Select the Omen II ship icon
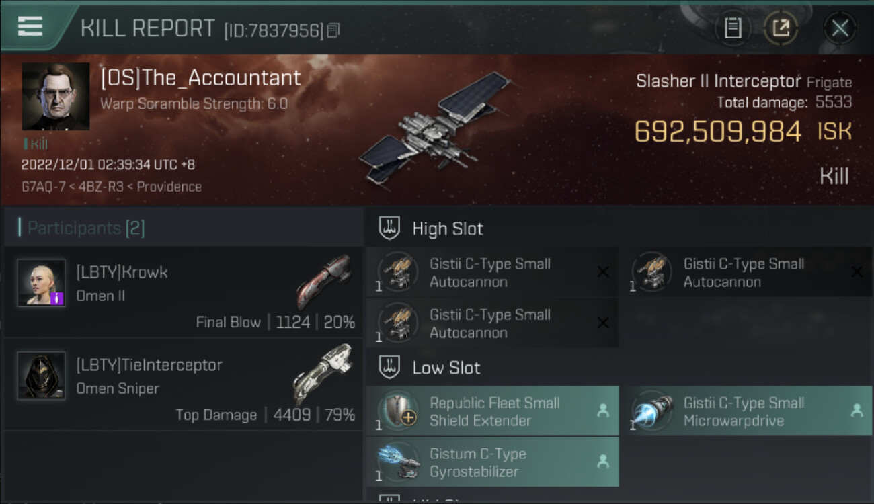 [x=324, y=281]
